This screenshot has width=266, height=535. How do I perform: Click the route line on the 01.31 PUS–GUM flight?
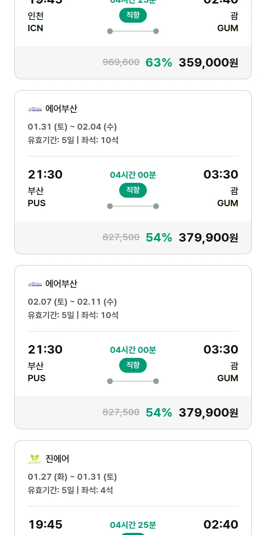click(x=133, y=206)
